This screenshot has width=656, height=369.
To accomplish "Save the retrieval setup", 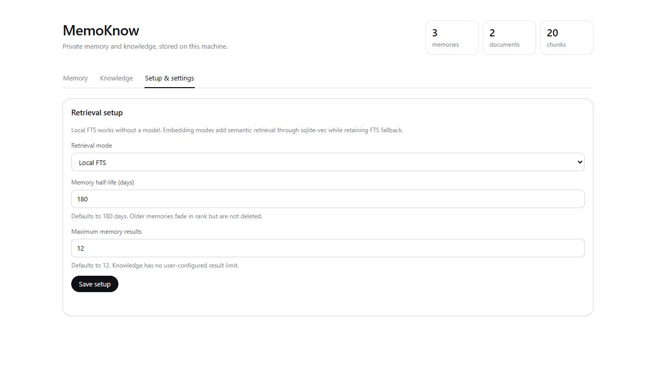I will click(95, 284).
